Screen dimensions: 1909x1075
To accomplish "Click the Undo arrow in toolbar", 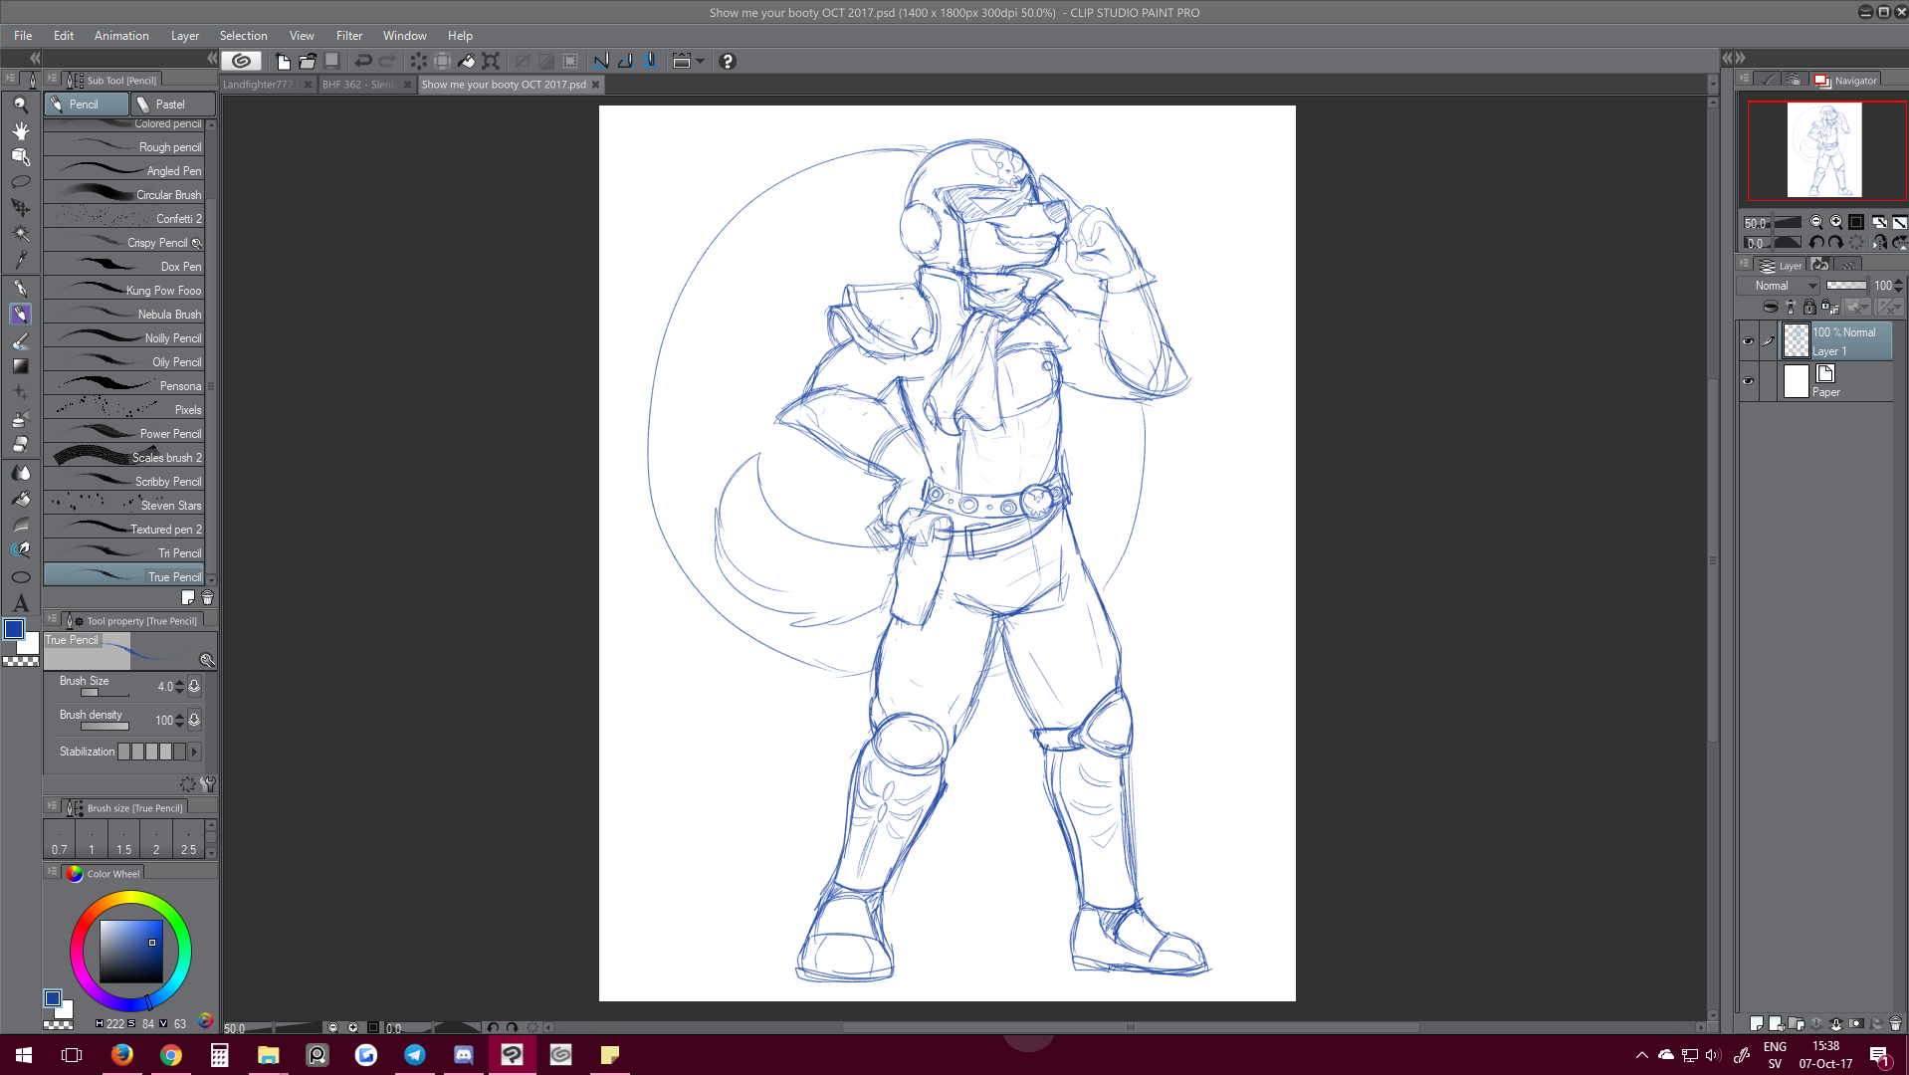I will 363,62.
